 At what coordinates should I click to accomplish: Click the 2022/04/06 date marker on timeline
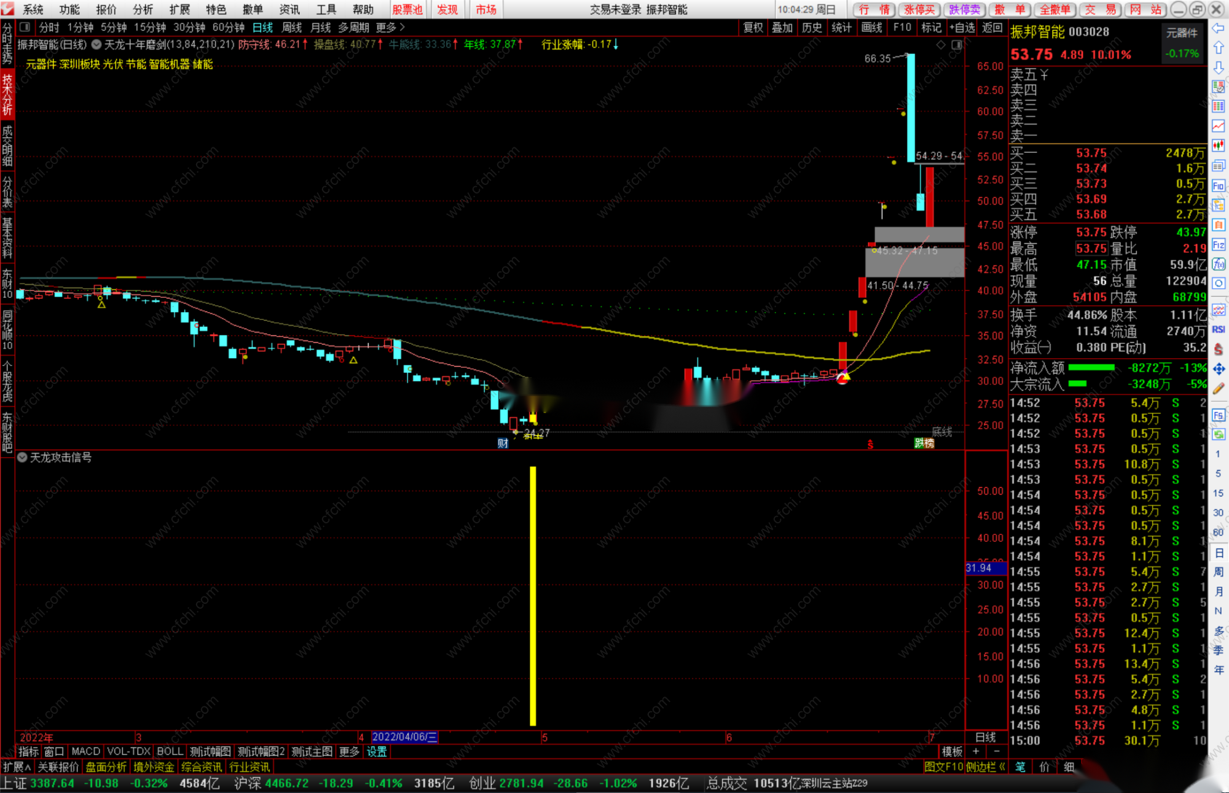tap(404, 737)
